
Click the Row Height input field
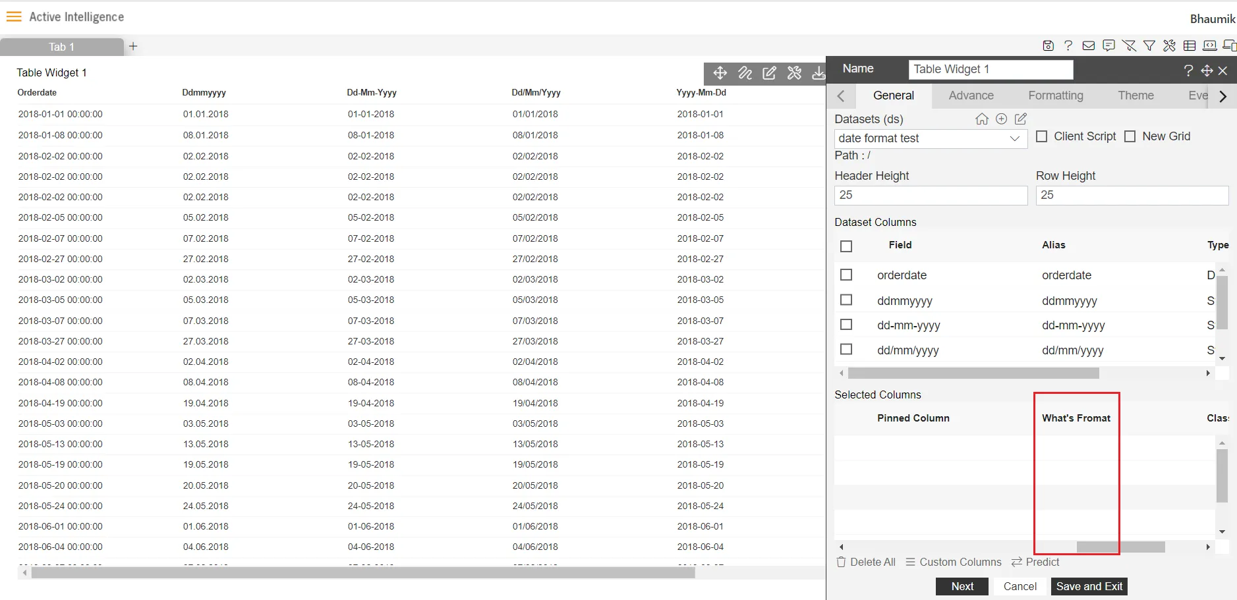click(x=1132, y=195)
